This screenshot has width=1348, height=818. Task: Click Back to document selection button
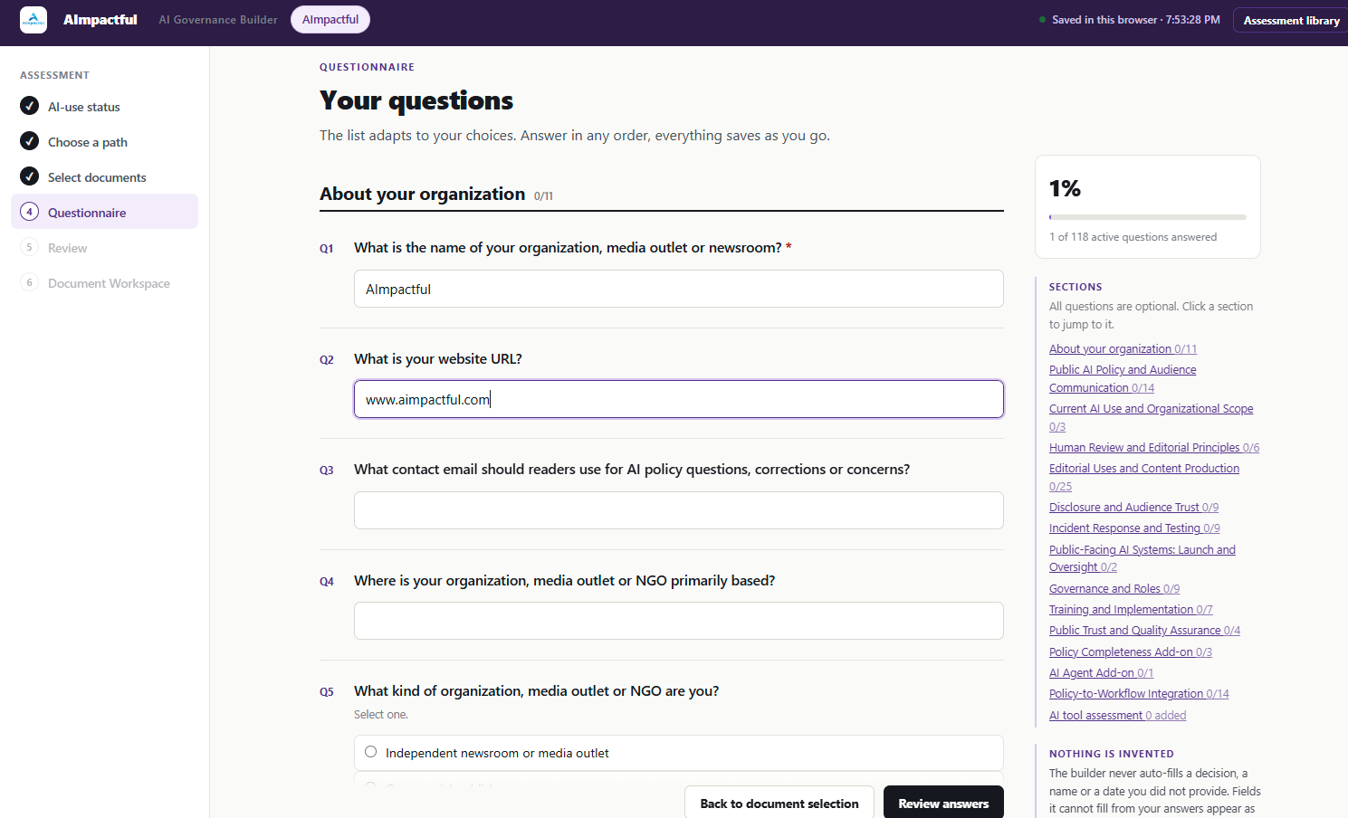[779, 804]
